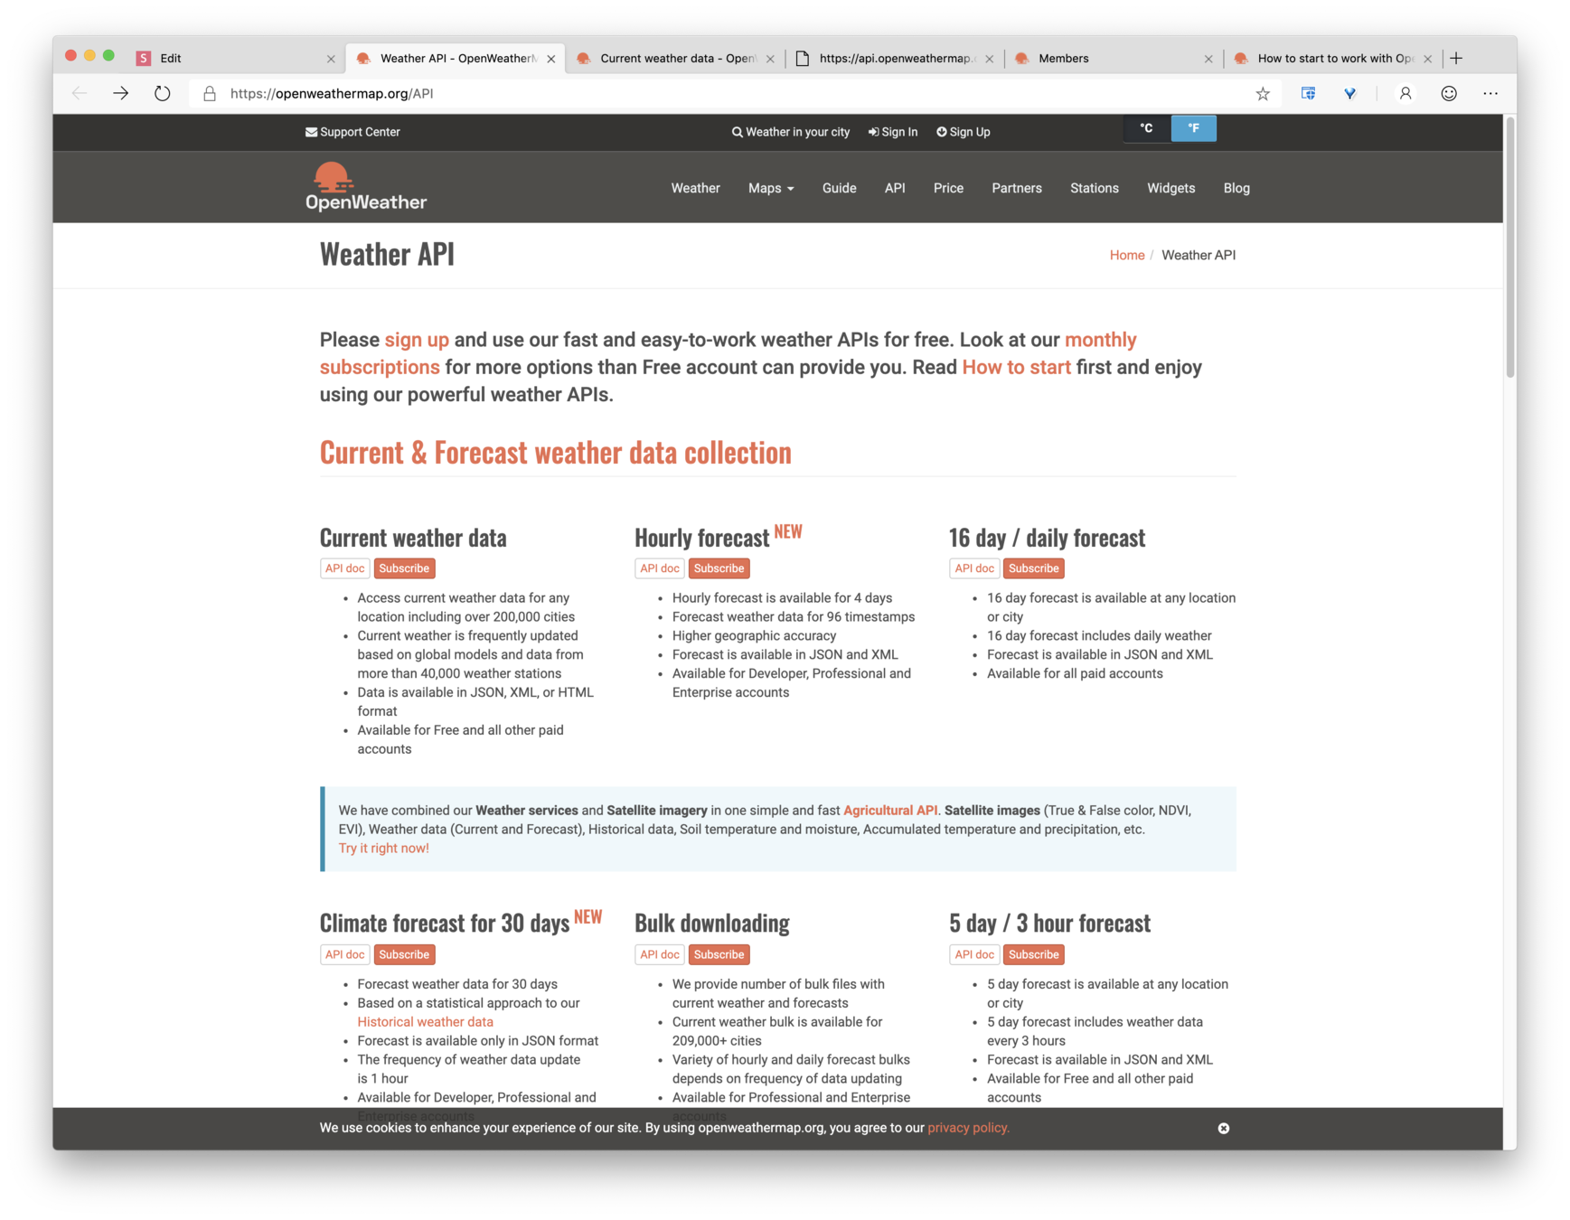Subscribe to Current weather data
Image resolution: width=1570 pixels, height=1220 pixels.
404,568
